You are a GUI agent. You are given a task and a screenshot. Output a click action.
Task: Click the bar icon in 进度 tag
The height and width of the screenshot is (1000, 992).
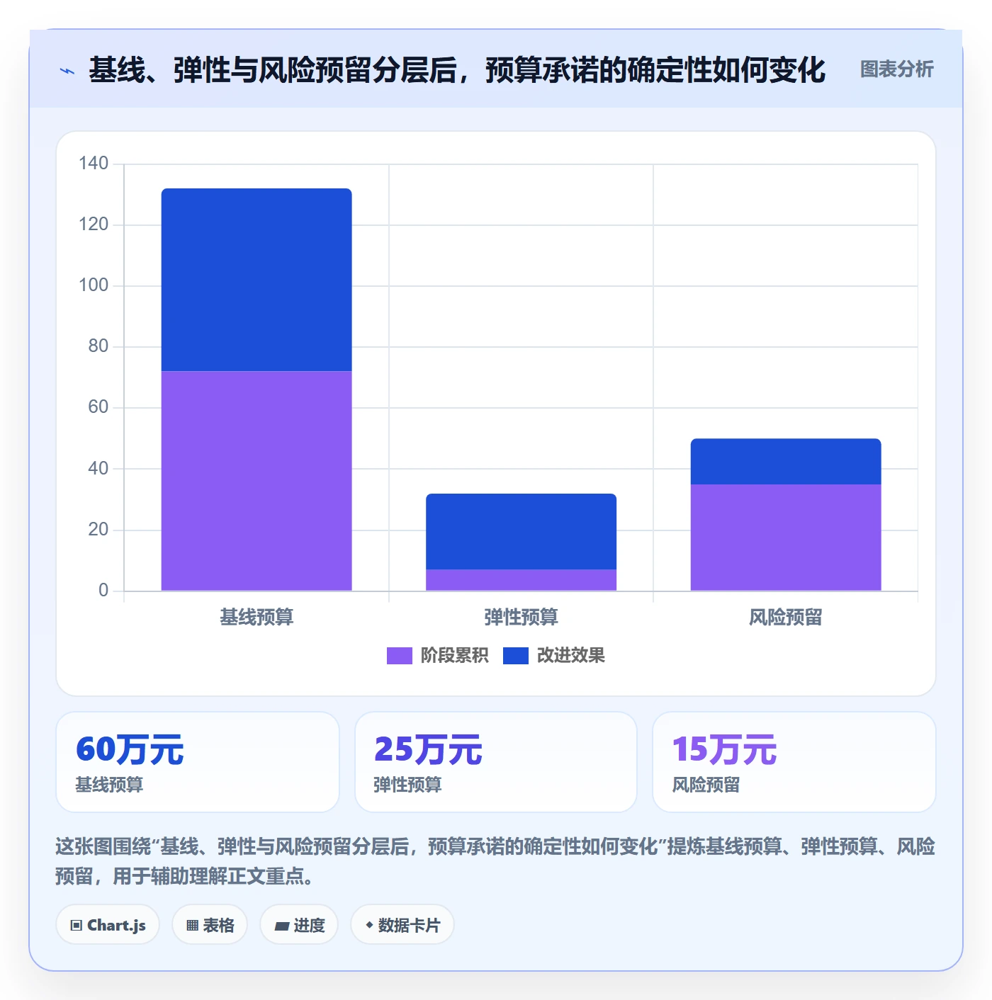click(282, 926)
